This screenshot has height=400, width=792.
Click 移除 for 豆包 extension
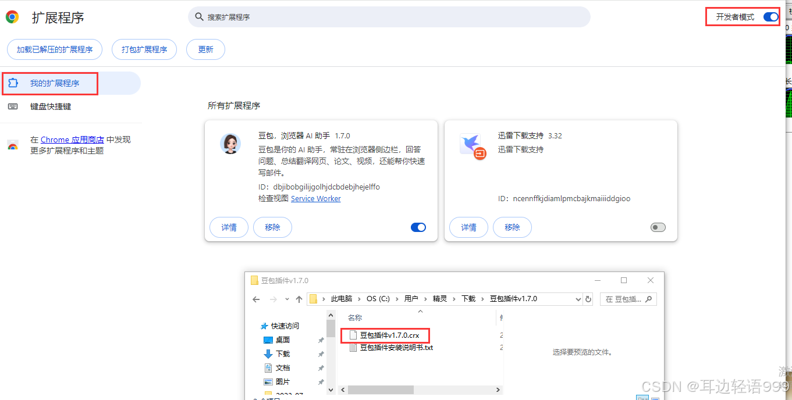(272, 227)
